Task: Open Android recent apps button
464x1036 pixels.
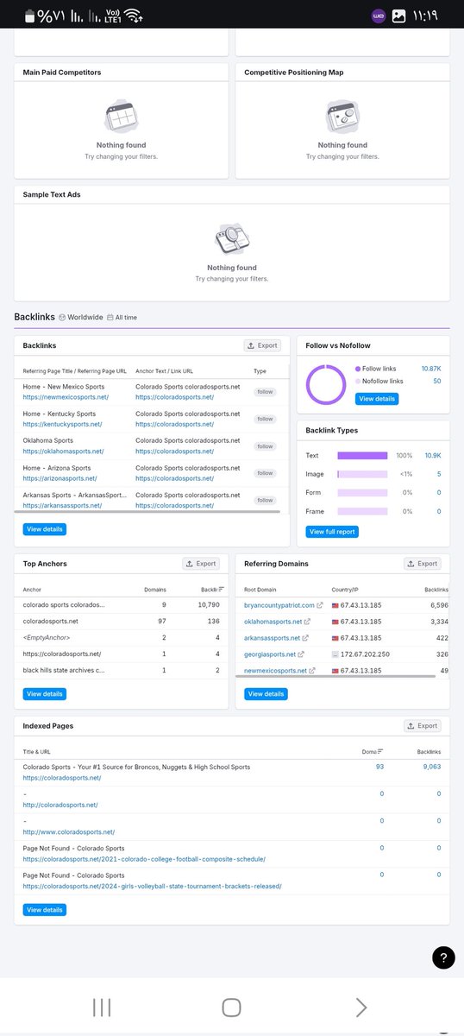Action: click(x=101, y=1008)
